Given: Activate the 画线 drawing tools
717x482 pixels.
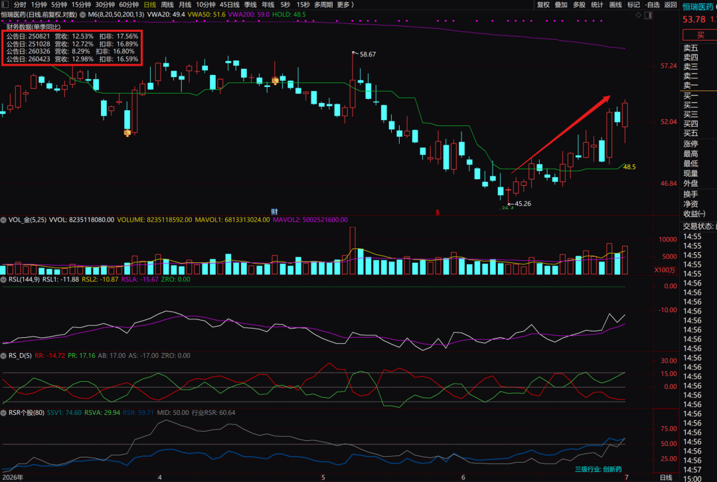Looking at the screenshot, I should click(x=615, y=5).
